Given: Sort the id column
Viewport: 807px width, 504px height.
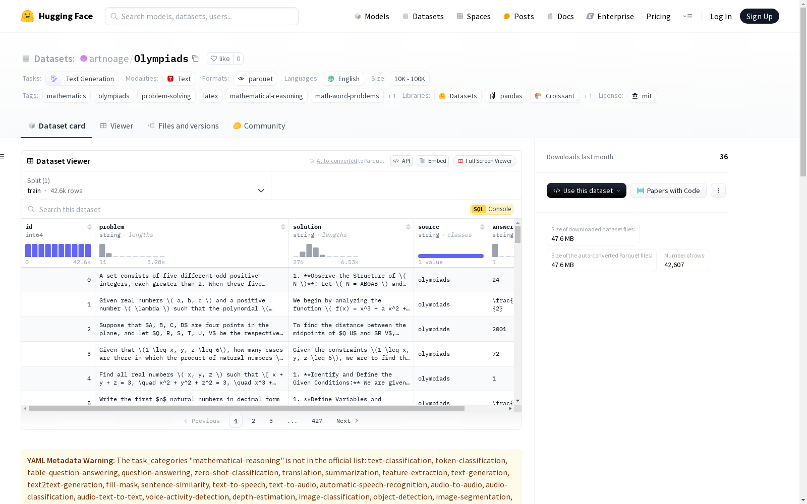Looking at the screenshot, I should coord(89,227).
